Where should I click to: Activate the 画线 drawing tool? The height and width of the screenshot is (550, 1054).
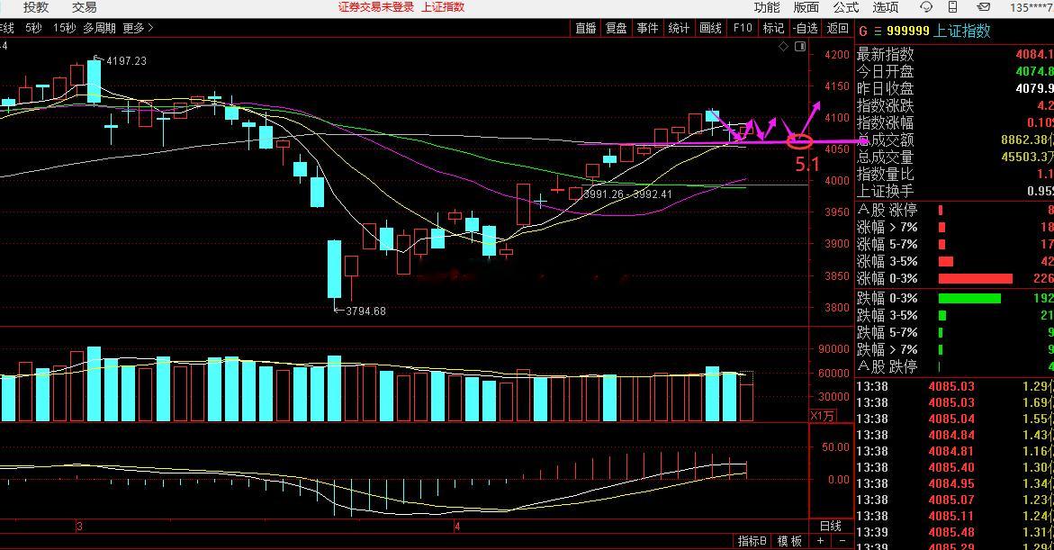(x=710, y=28)
